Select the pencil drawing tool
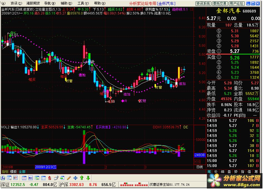263x189 pixels. tap(69, 178)
